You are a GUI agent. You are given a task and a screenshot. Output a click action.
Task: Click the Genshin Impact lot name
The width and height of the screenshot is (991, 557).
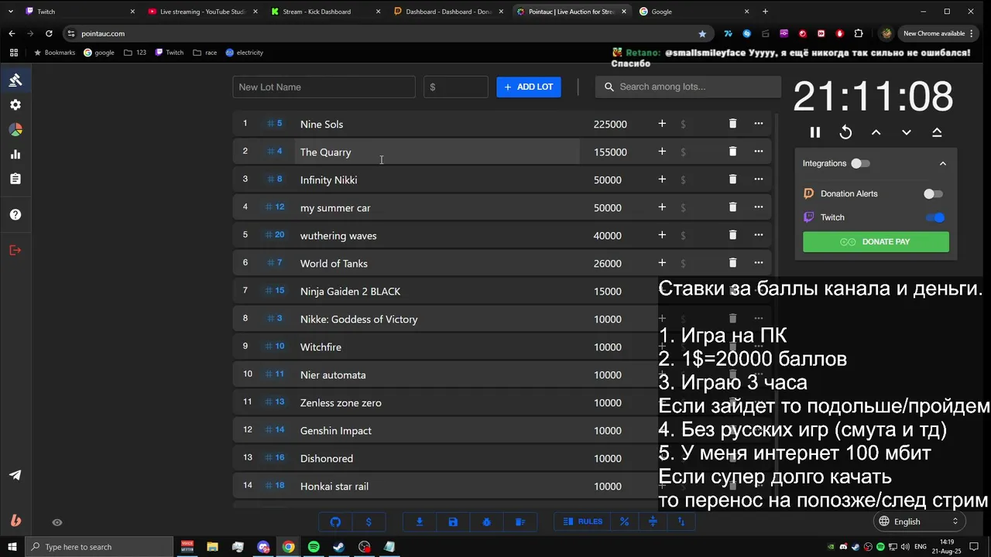pyautogui.click(x=336, y=430)
